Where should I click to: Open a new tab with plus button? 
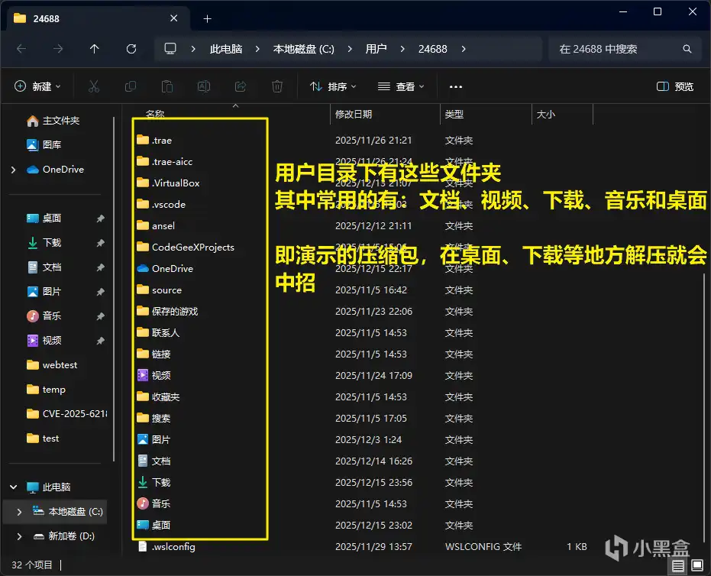(x=207, y=18)
